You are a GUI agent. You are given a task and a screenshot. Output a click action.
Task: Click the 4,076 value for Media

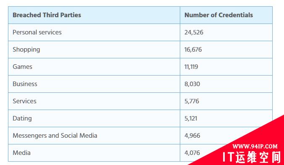tap(192, 153)
